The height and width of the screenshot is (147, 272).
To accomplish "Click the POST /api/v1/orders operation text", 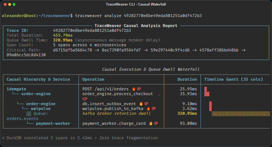I will click(105, 89).
